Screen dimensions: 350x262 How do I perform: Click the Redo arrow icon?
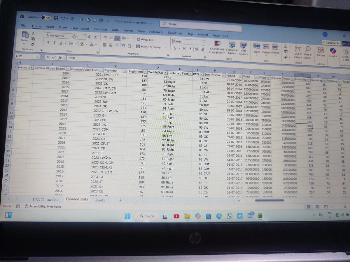click(72, 19)
